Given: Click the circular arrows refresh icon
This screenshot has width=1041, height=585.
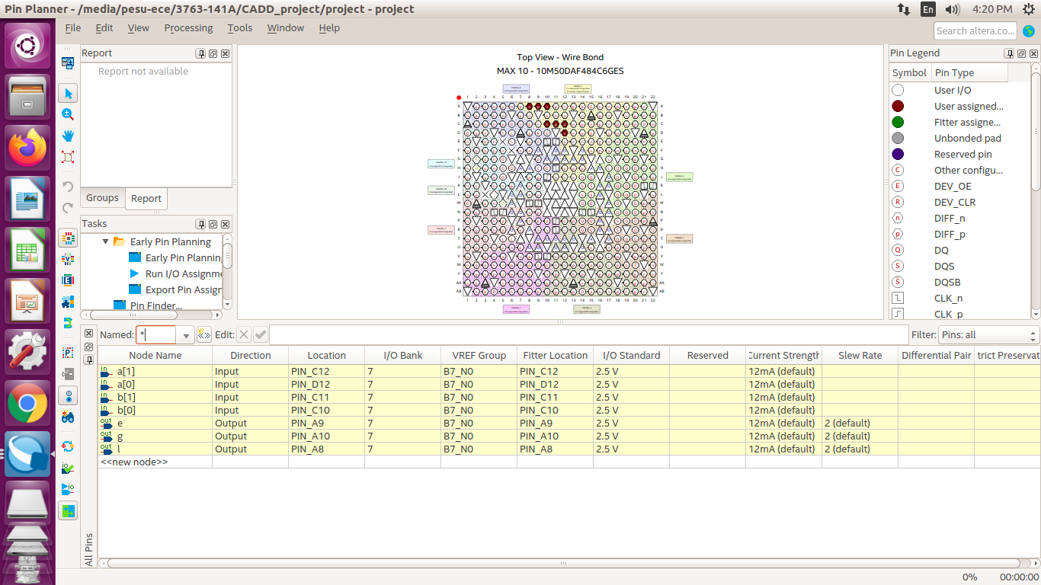Looking at the screenshot, I should (x=68, y=446).
